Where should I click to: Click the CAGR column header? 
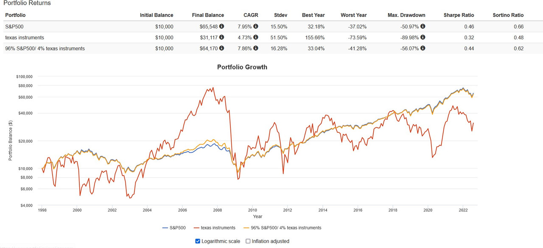pos(251,15)
